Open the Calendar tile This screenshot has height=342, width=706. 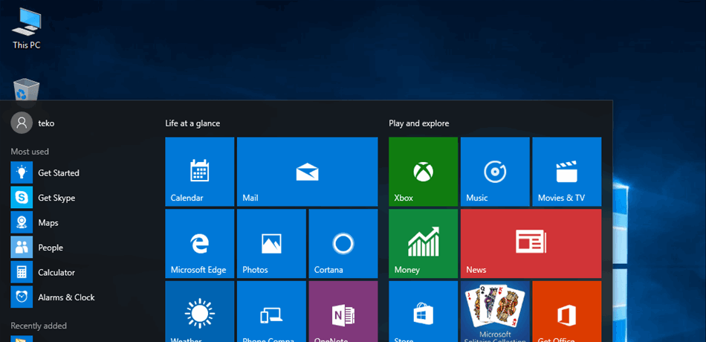(199, 172)
